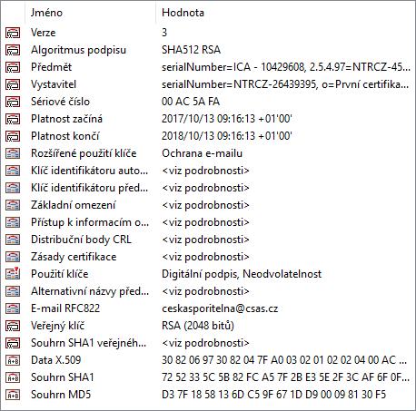Click the Platnost končí row
This screenshot has width=416, height=411.
pos(208,136)
